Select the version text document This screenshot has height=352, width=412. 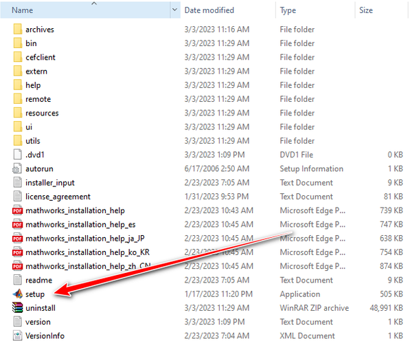point(38,322)
